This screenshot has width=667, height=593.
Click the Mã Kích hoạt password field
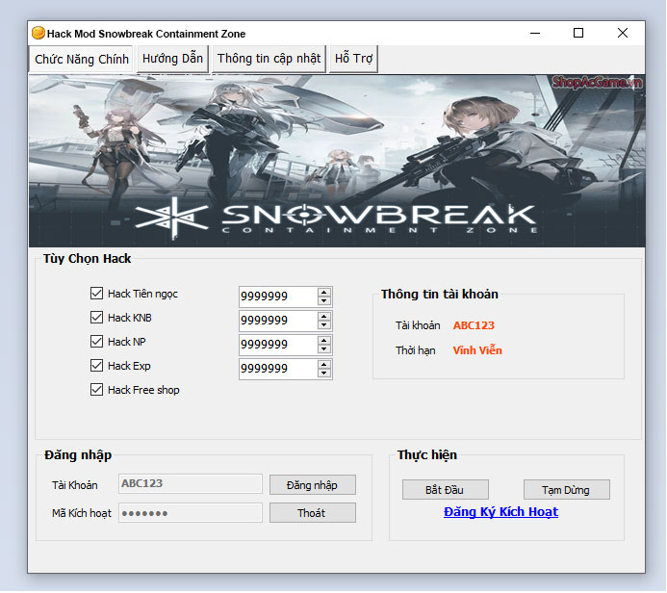click(191, 513)
